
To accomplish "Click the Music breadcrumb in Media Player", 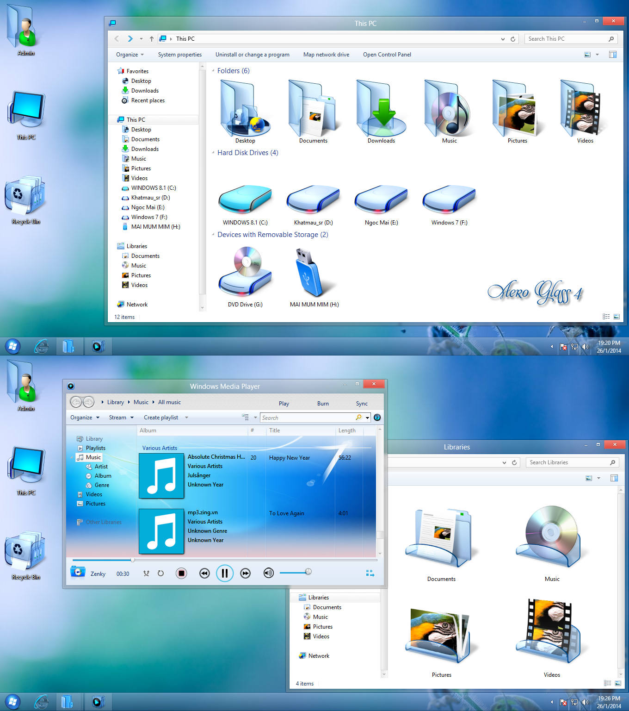I will tap(141, 402).
